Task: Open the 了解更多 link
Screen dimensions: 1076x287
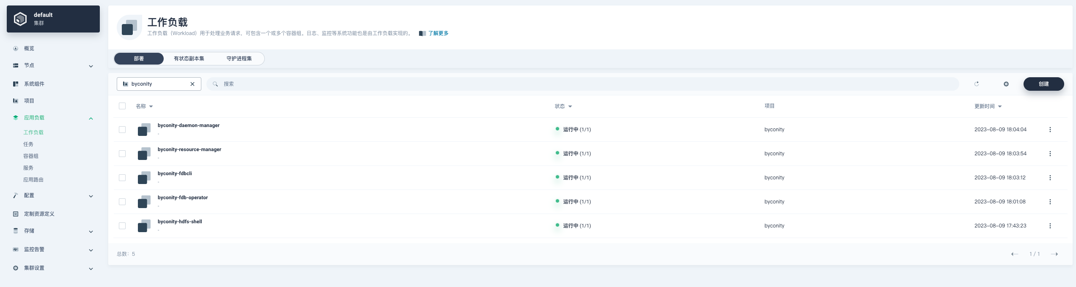Action: 438,33
